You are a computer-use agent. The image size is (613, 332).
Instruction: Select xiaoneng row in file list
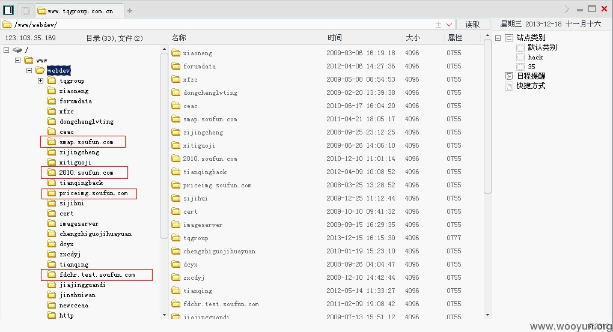[326, 53]
